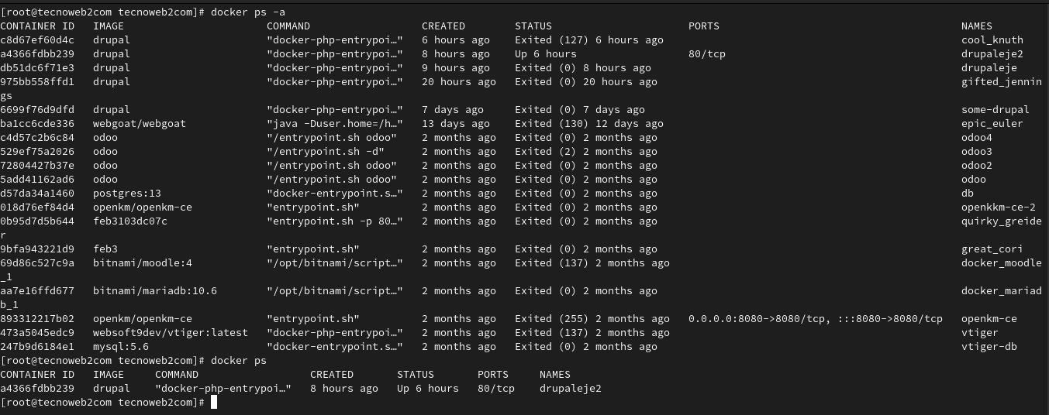Click the terminal cursor at the last prompt

point(214,403)
